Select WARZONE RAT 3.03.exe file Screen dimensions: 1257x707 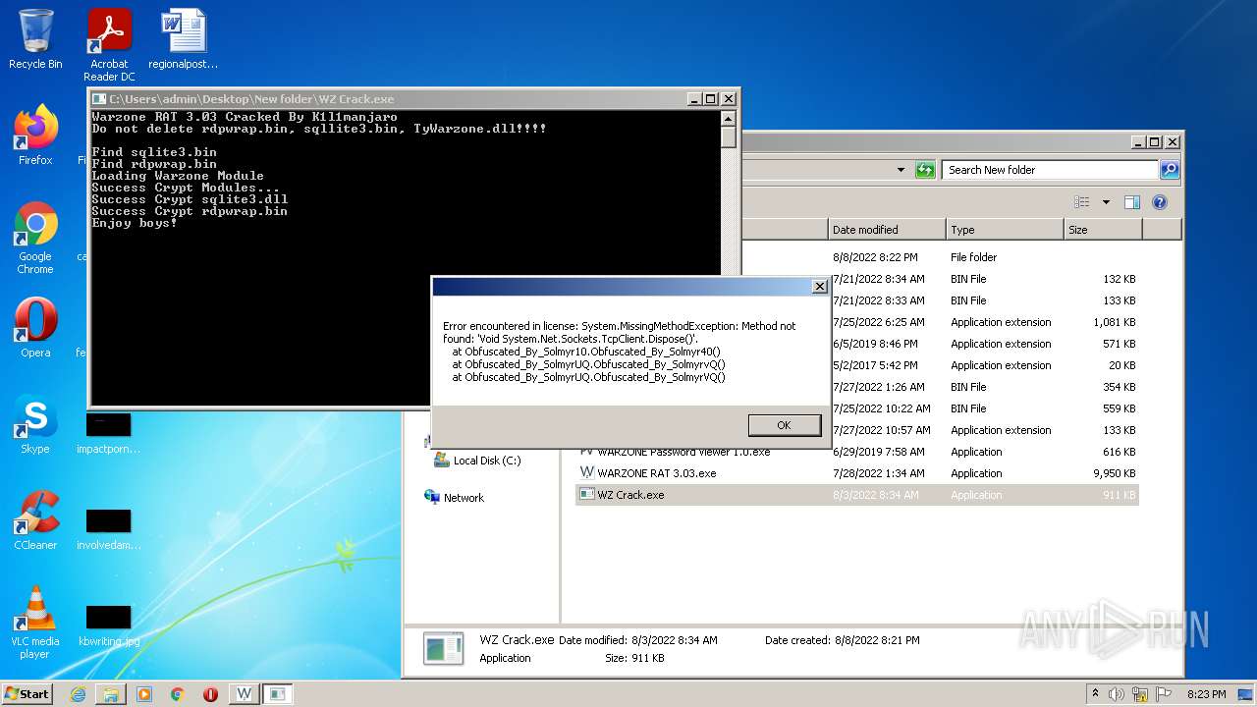(856, 473)
